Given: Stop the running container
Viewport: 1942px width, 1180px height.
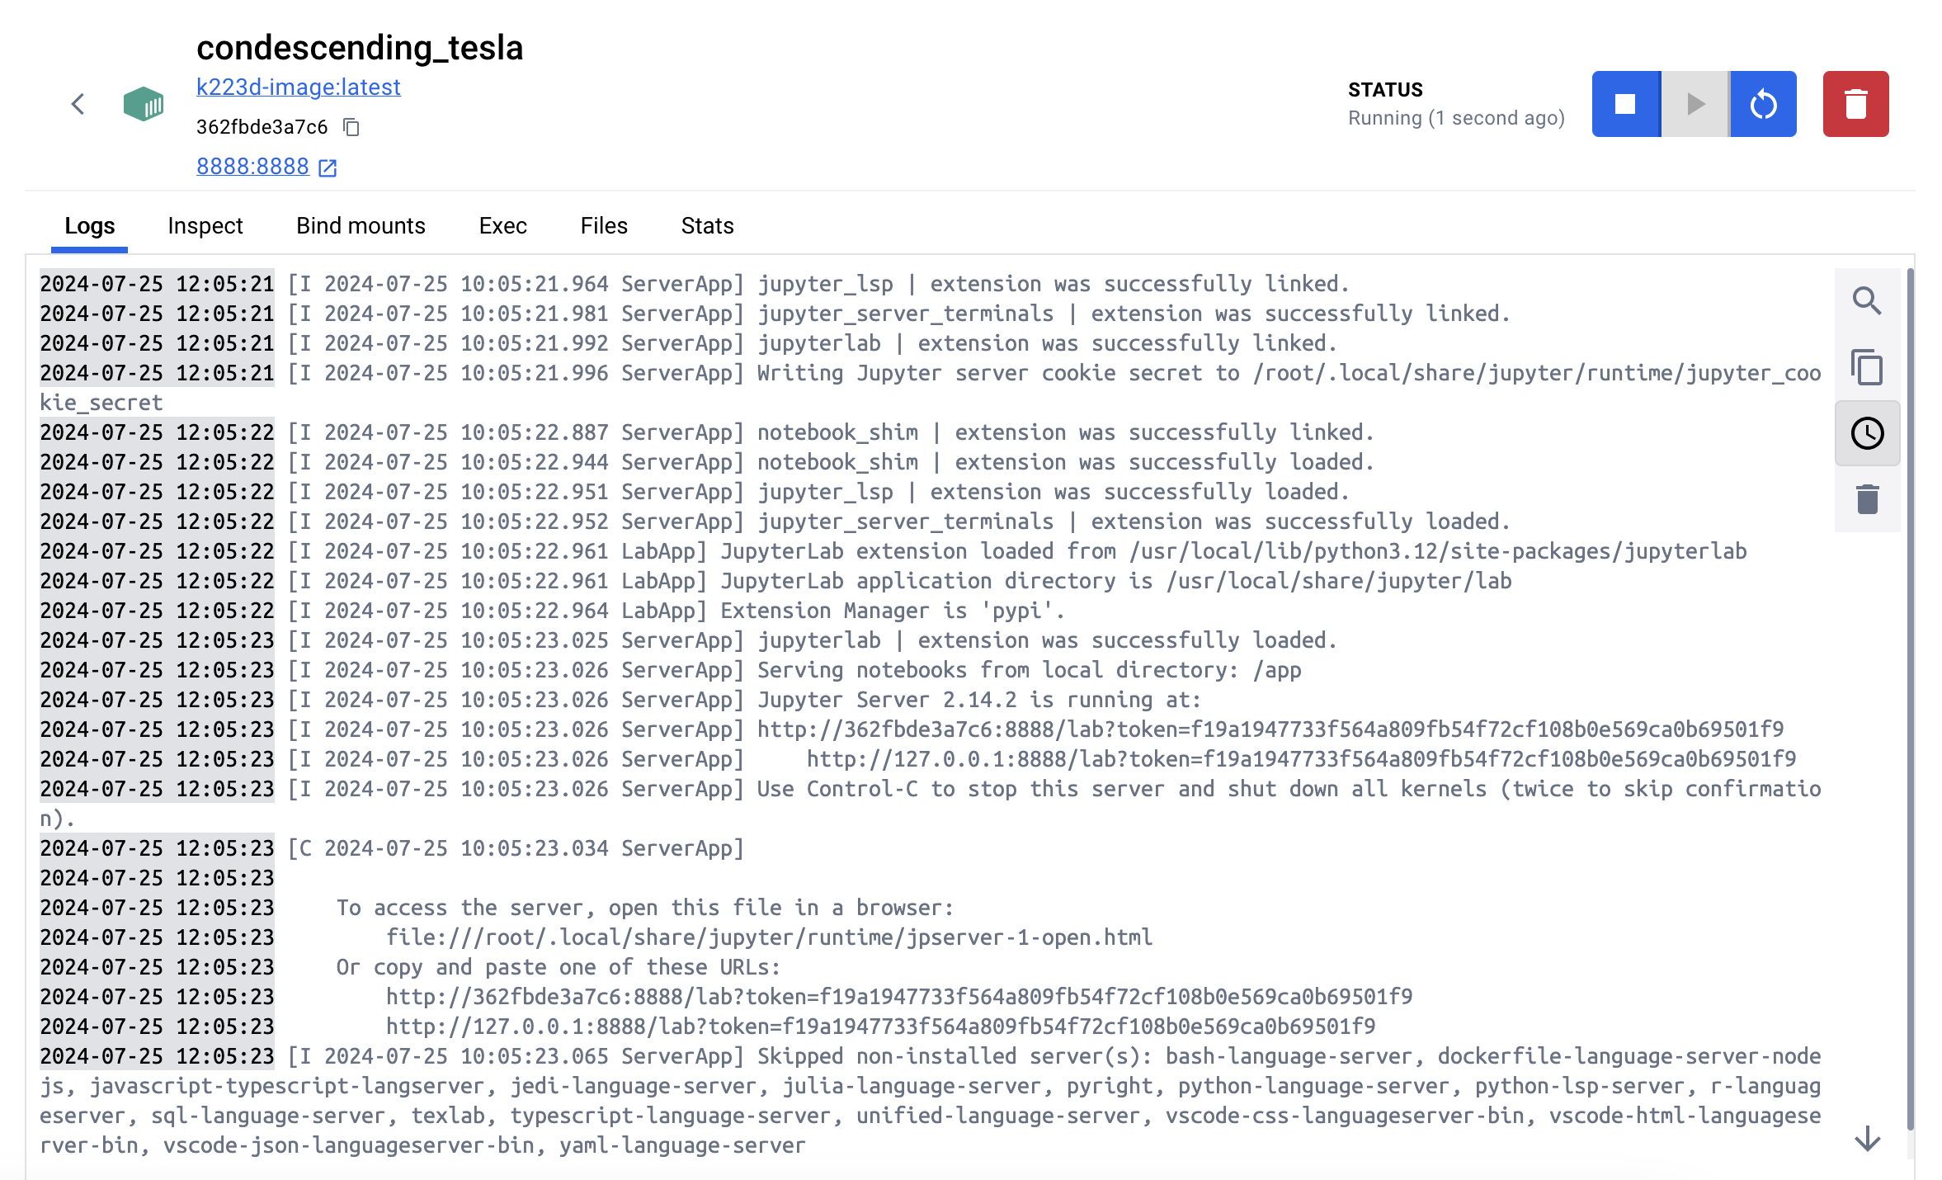Looking at the screenshot, I should click(x=1625, y=104).
